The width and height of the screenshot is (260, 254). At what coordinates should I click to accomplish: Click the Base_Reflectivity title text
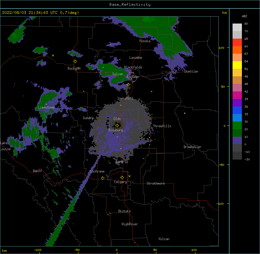click(x=130, y=5)
